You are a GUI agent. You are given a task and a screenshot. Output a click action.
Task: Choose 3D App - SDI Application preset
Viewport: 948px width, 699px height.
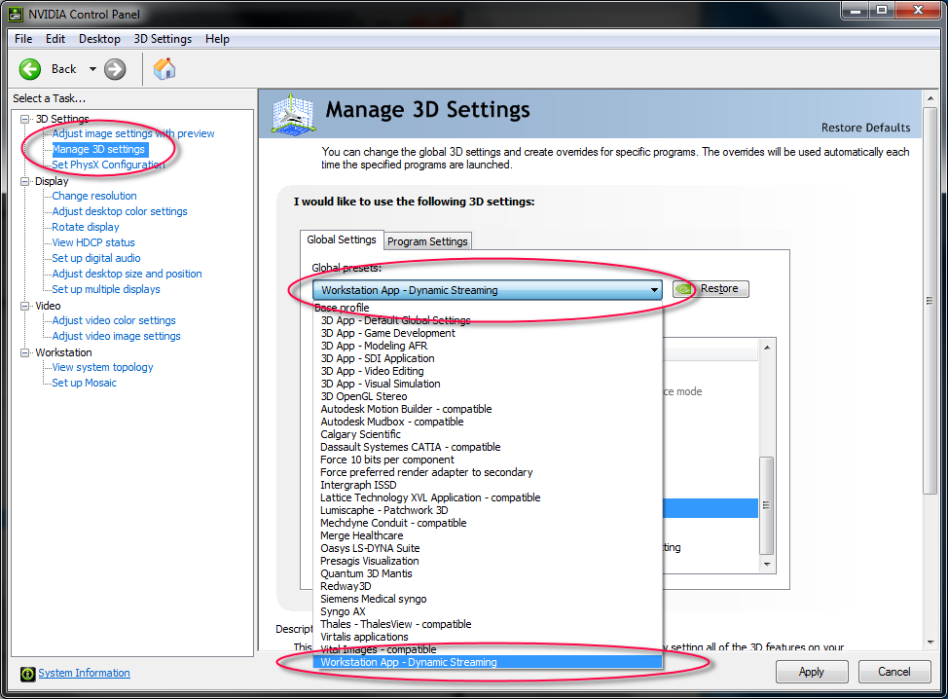click(x=488, y=358)
